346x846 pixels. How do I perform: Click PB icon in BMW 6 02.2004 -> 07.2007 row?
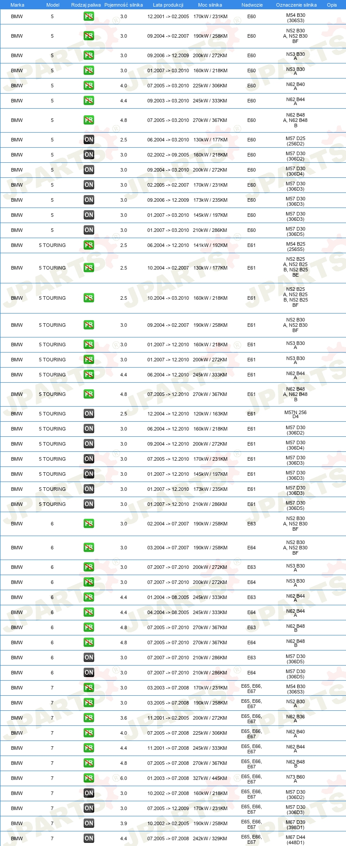[x=88, y=524]
